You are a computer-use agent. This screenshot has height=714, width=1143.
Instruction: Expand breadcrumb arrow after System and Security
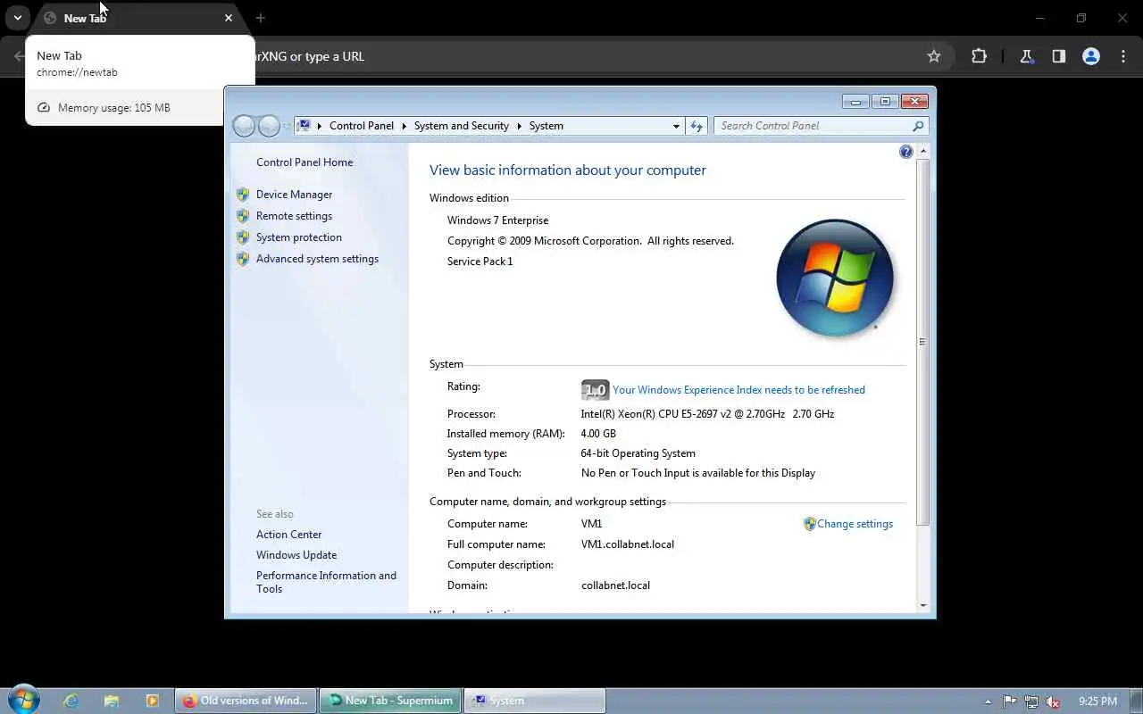519,126
